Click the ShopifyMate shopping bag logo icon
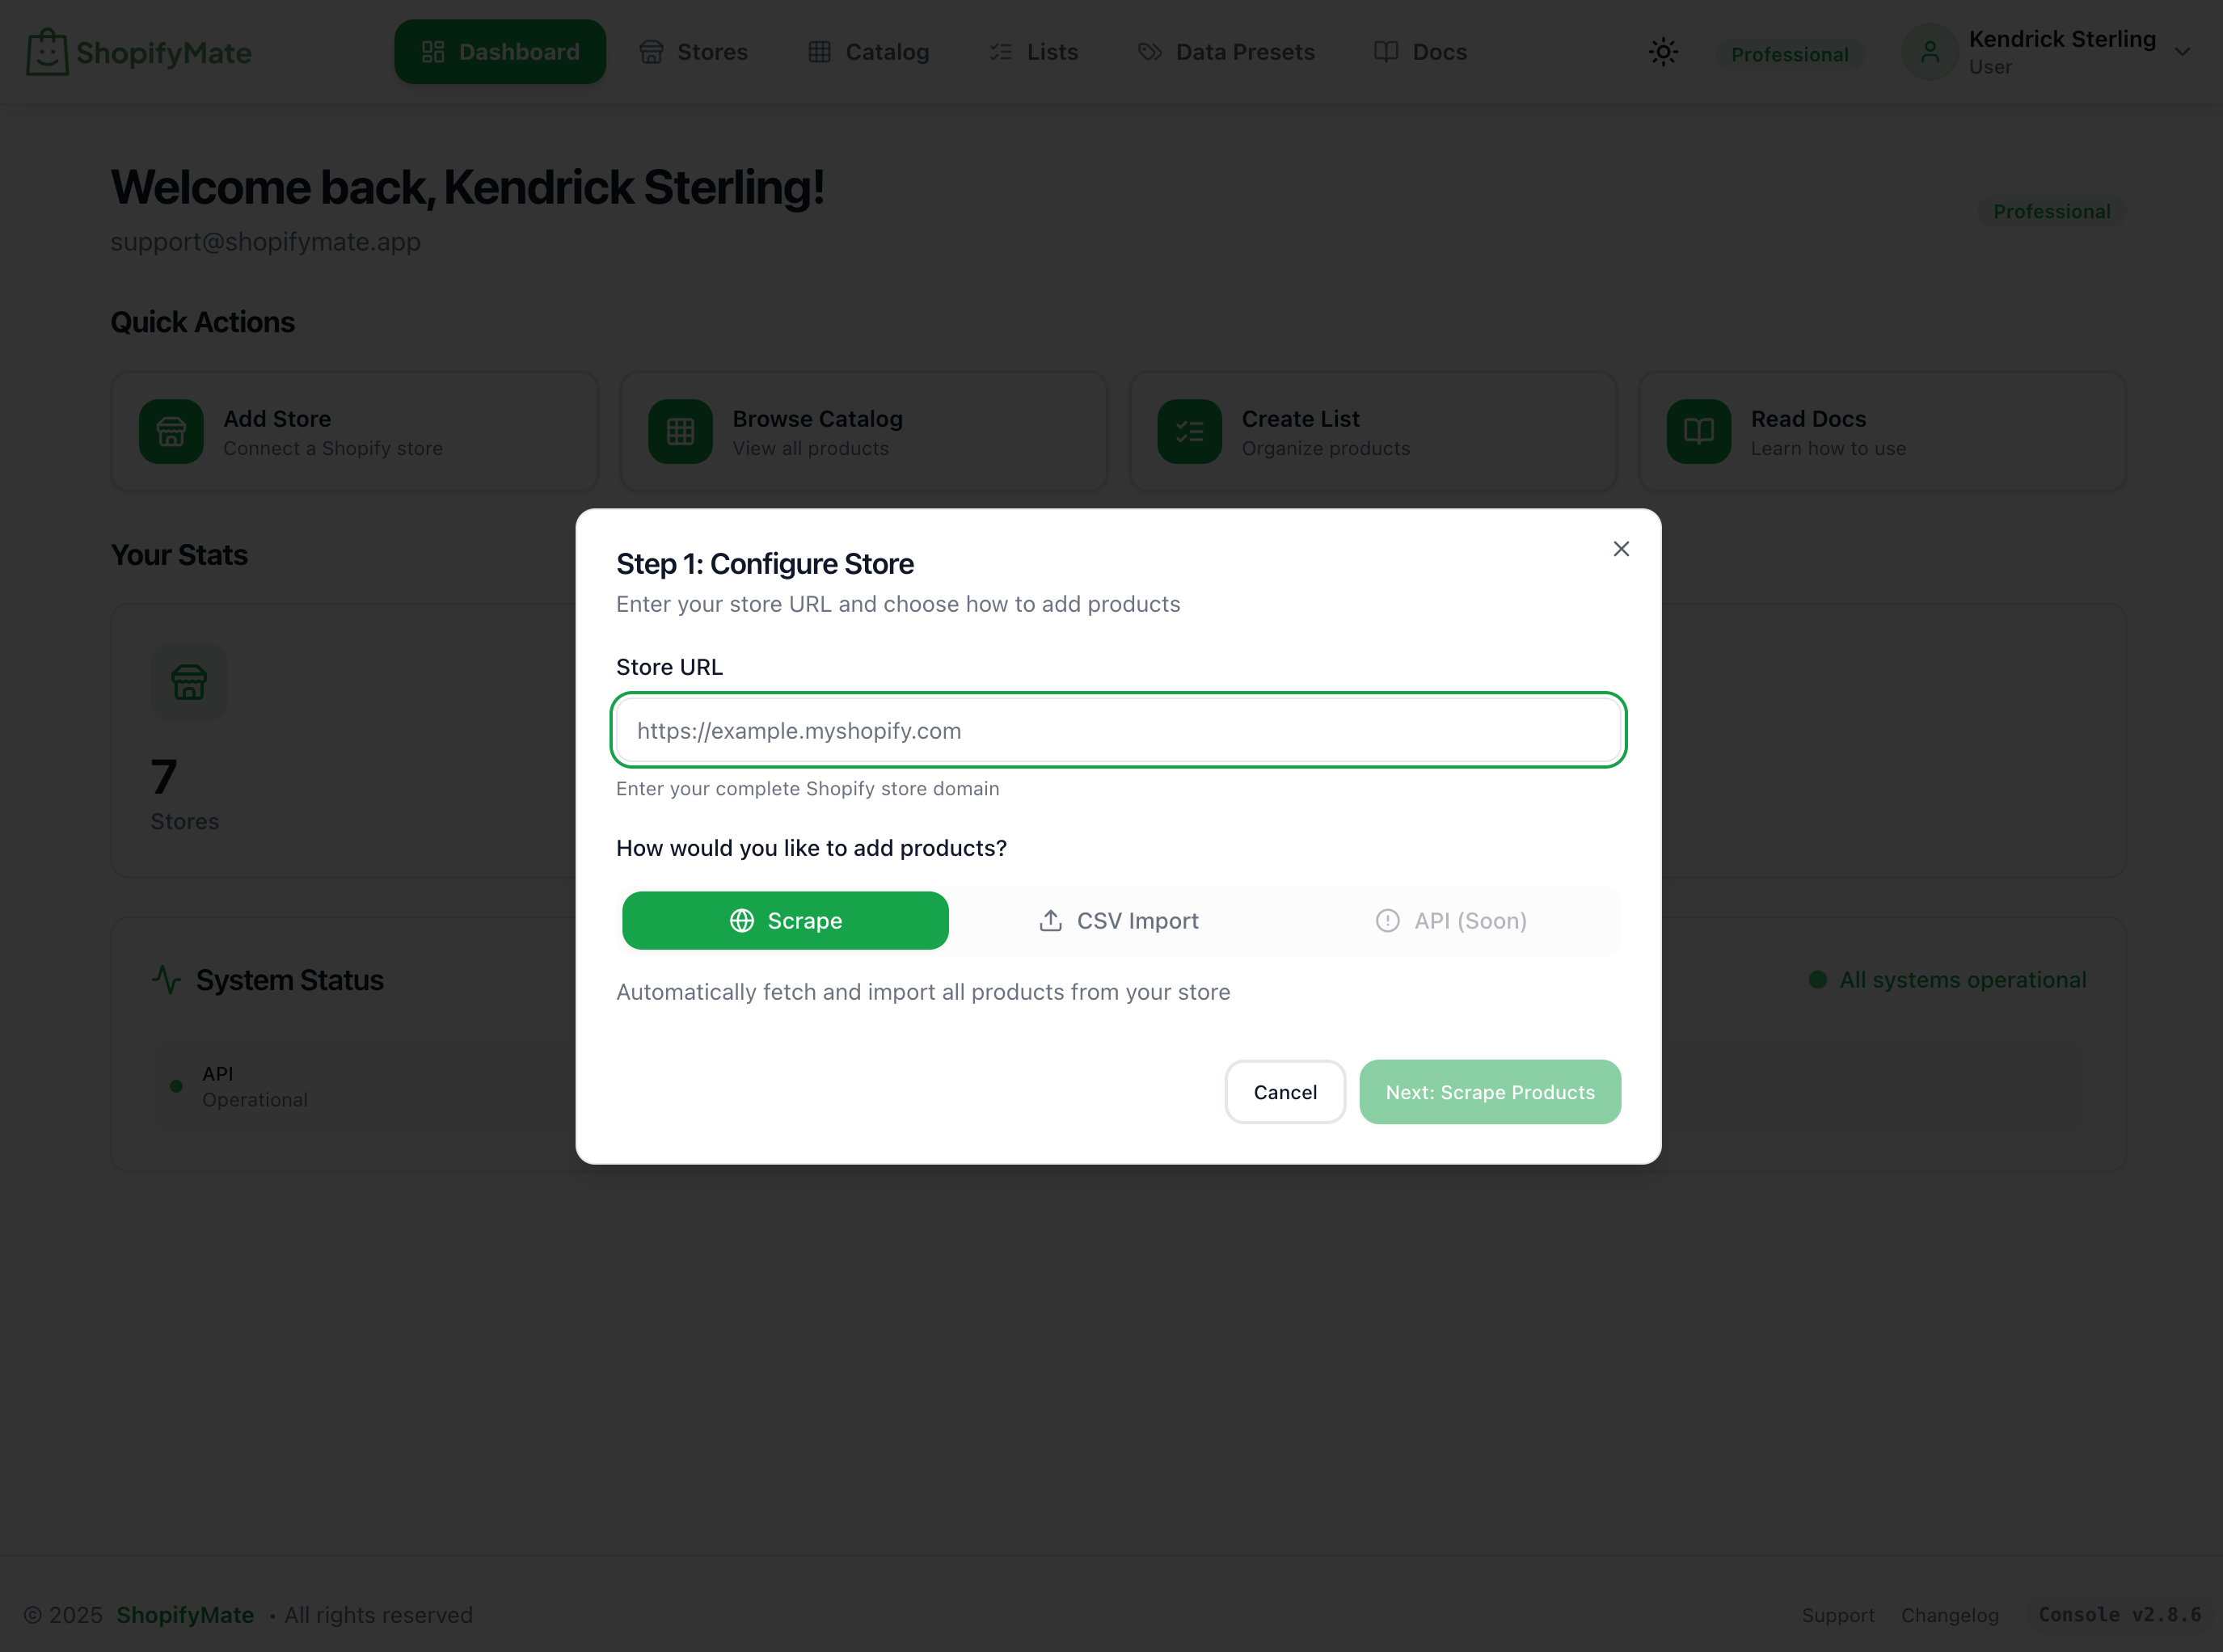This screenshot has width=2223, height=1652. coord(47,51)
